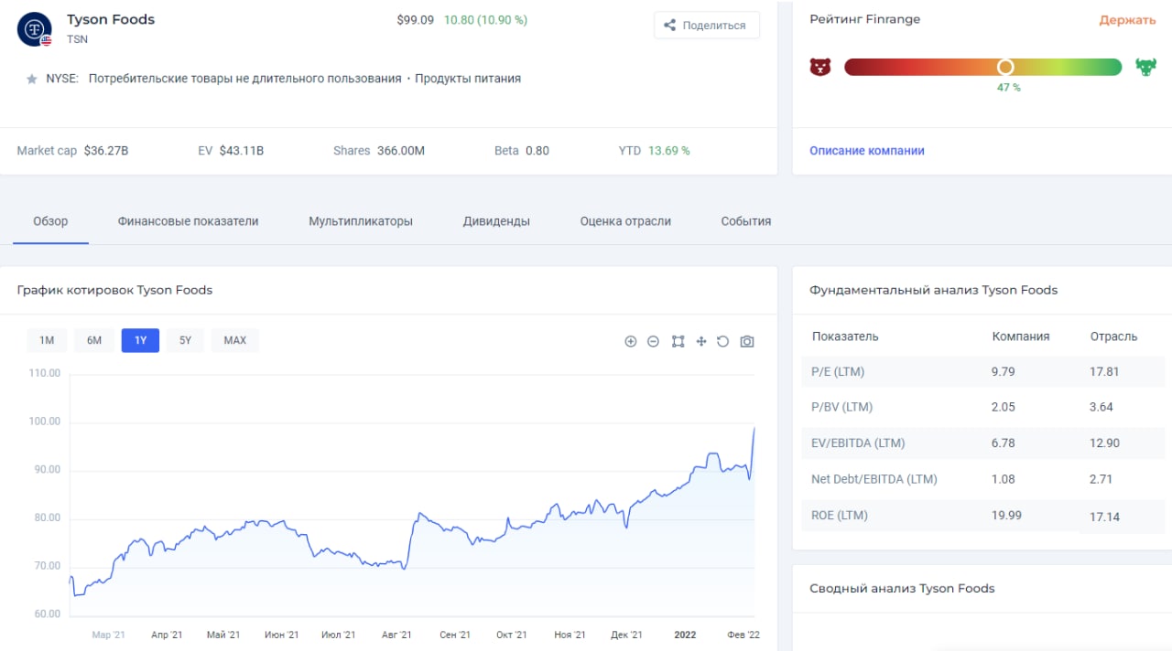Select the 1M chart period
This screenshot has width=1172, height=651.
point(47,341)
